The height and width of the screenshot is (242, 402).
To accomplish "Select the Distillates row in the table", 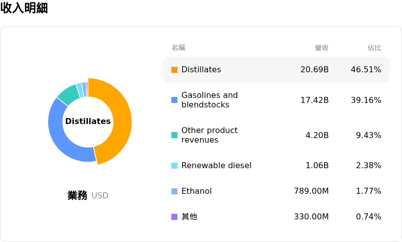I will point(276,70).
